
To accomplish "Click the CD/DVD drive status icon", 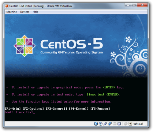I will [x=100, y=124].
